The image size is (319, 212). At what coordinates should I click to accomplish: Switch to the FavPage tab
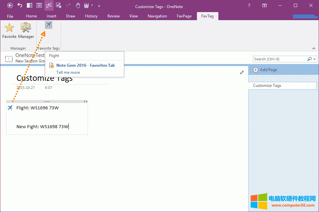coord(184,16)
